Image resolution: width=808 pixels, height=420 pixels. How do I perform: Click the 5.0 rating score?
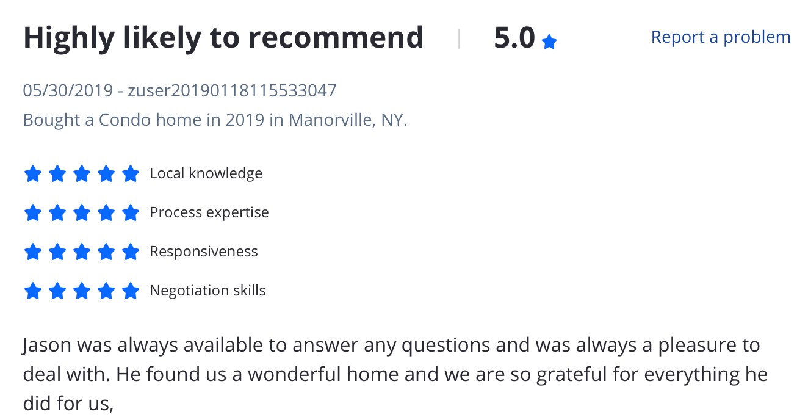click(514, 38)
